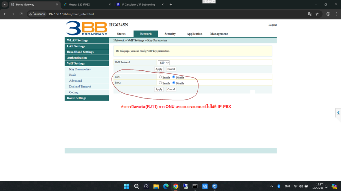Reload the Home Gateway page
This screenshot has width=341, height=191.
coord(21,14)
